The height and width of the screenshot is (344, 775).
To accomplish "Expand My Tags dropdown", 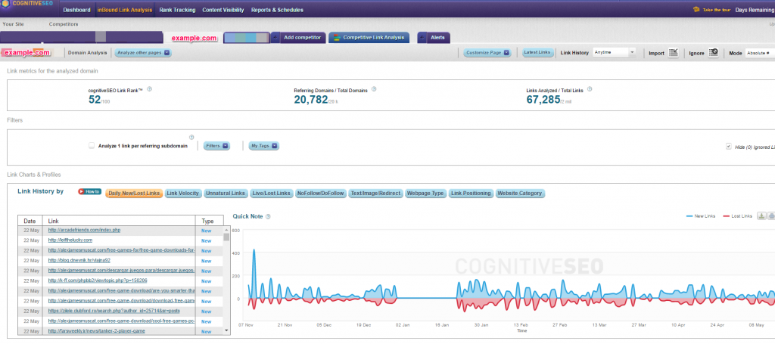I will coord(264,146).
